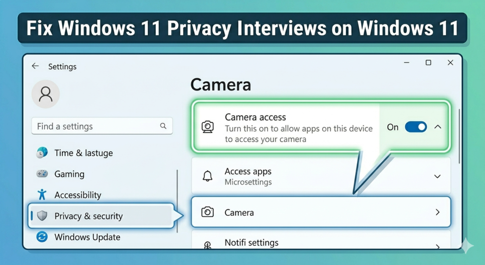This screenshot has height=265, width=485.
Task: Collapse the Camera access section chevron
Action: [438, 127]
